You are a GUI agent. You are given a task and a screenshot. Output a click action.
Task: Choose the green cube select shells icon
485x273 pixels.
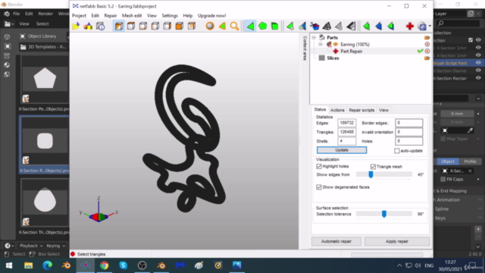click(274, 27)
